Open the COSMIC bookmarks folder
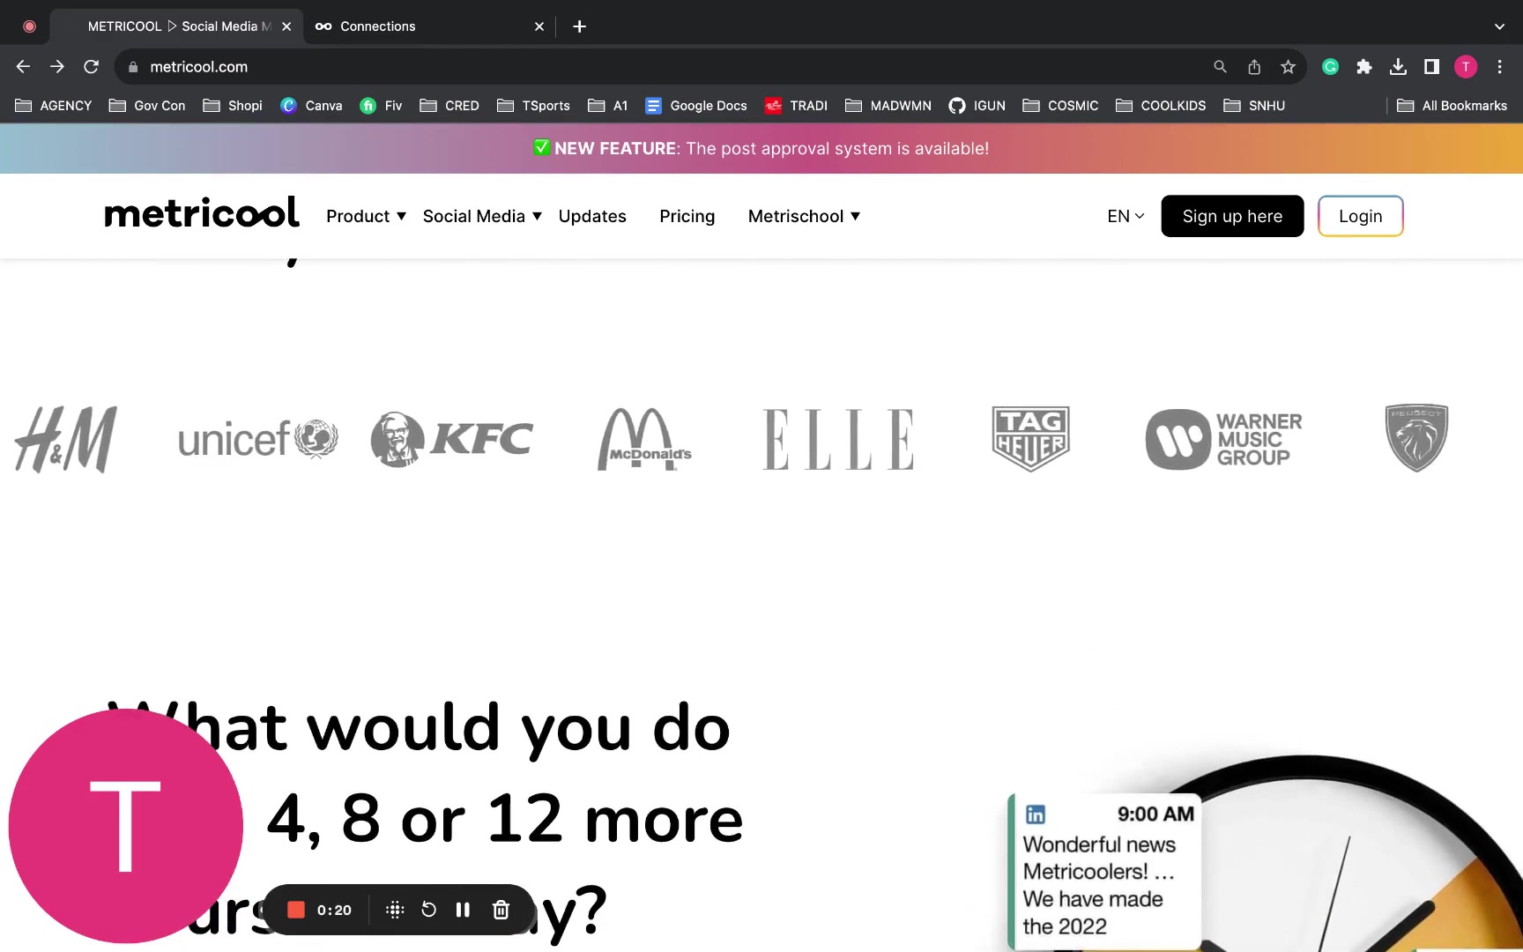 click(x=1060, y=106)
